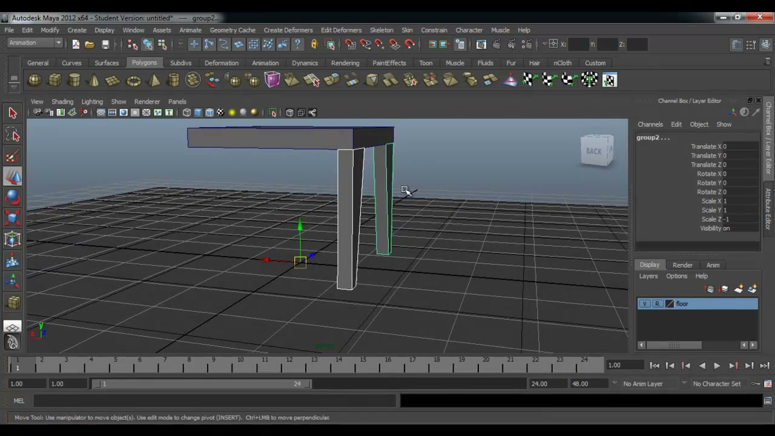The image size is (775, 436).
Task: Click the magenta cube shelf icon
Action: pyautogui.click(x=272, y=80)
